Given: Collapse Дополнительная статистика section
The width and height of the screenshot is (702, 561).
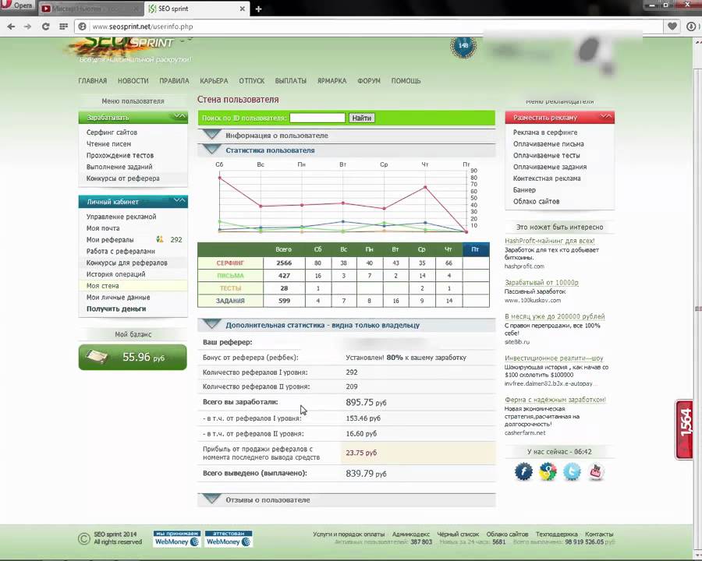Looking at the screenshot, I should tap(346, 325).
